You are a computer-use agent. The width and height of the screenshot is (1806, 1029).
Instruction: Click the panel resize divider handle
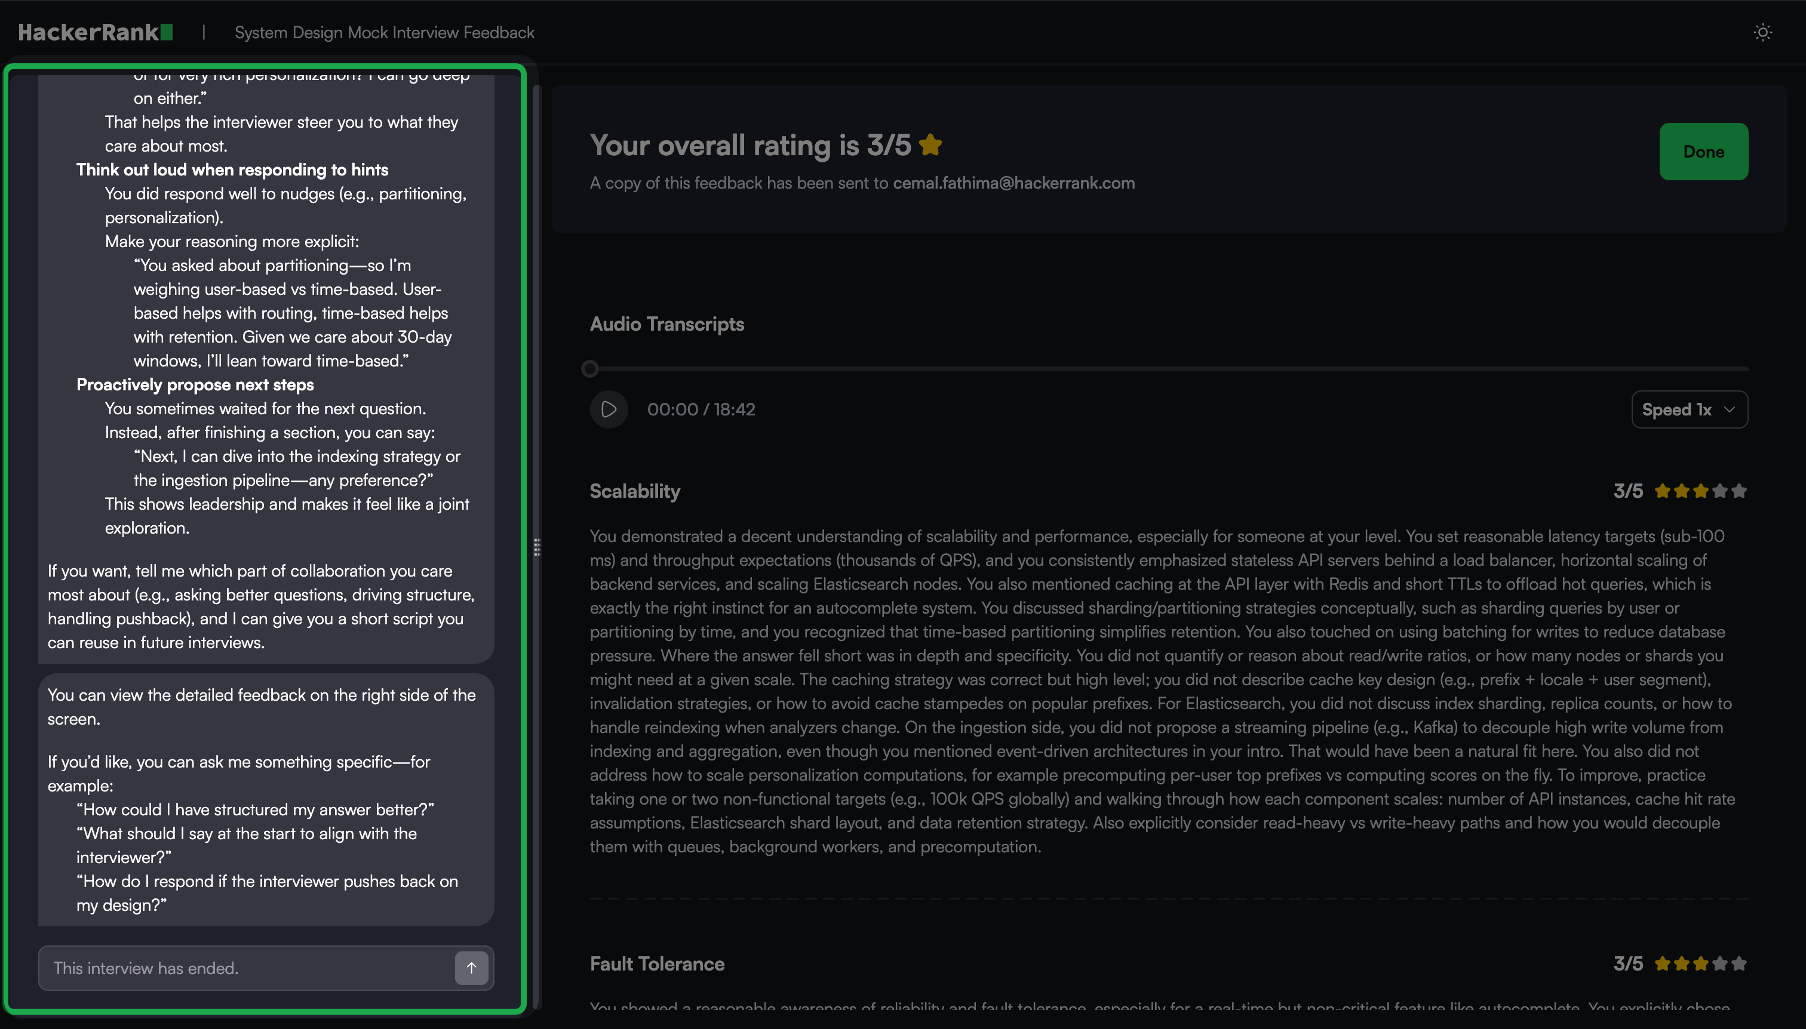click(x=537, y=547)
